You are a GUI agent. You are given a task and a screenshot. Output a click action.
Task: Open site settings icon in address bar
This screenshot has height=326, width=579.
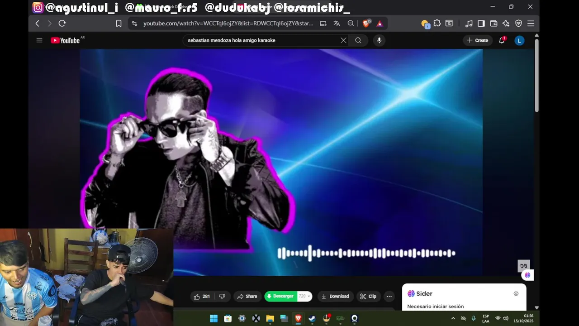tap(134, 24)
